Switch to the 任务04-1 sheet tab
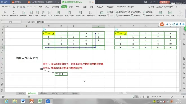Image resolution: width=186 pixels, height=104 pixels. coord(44,93)
